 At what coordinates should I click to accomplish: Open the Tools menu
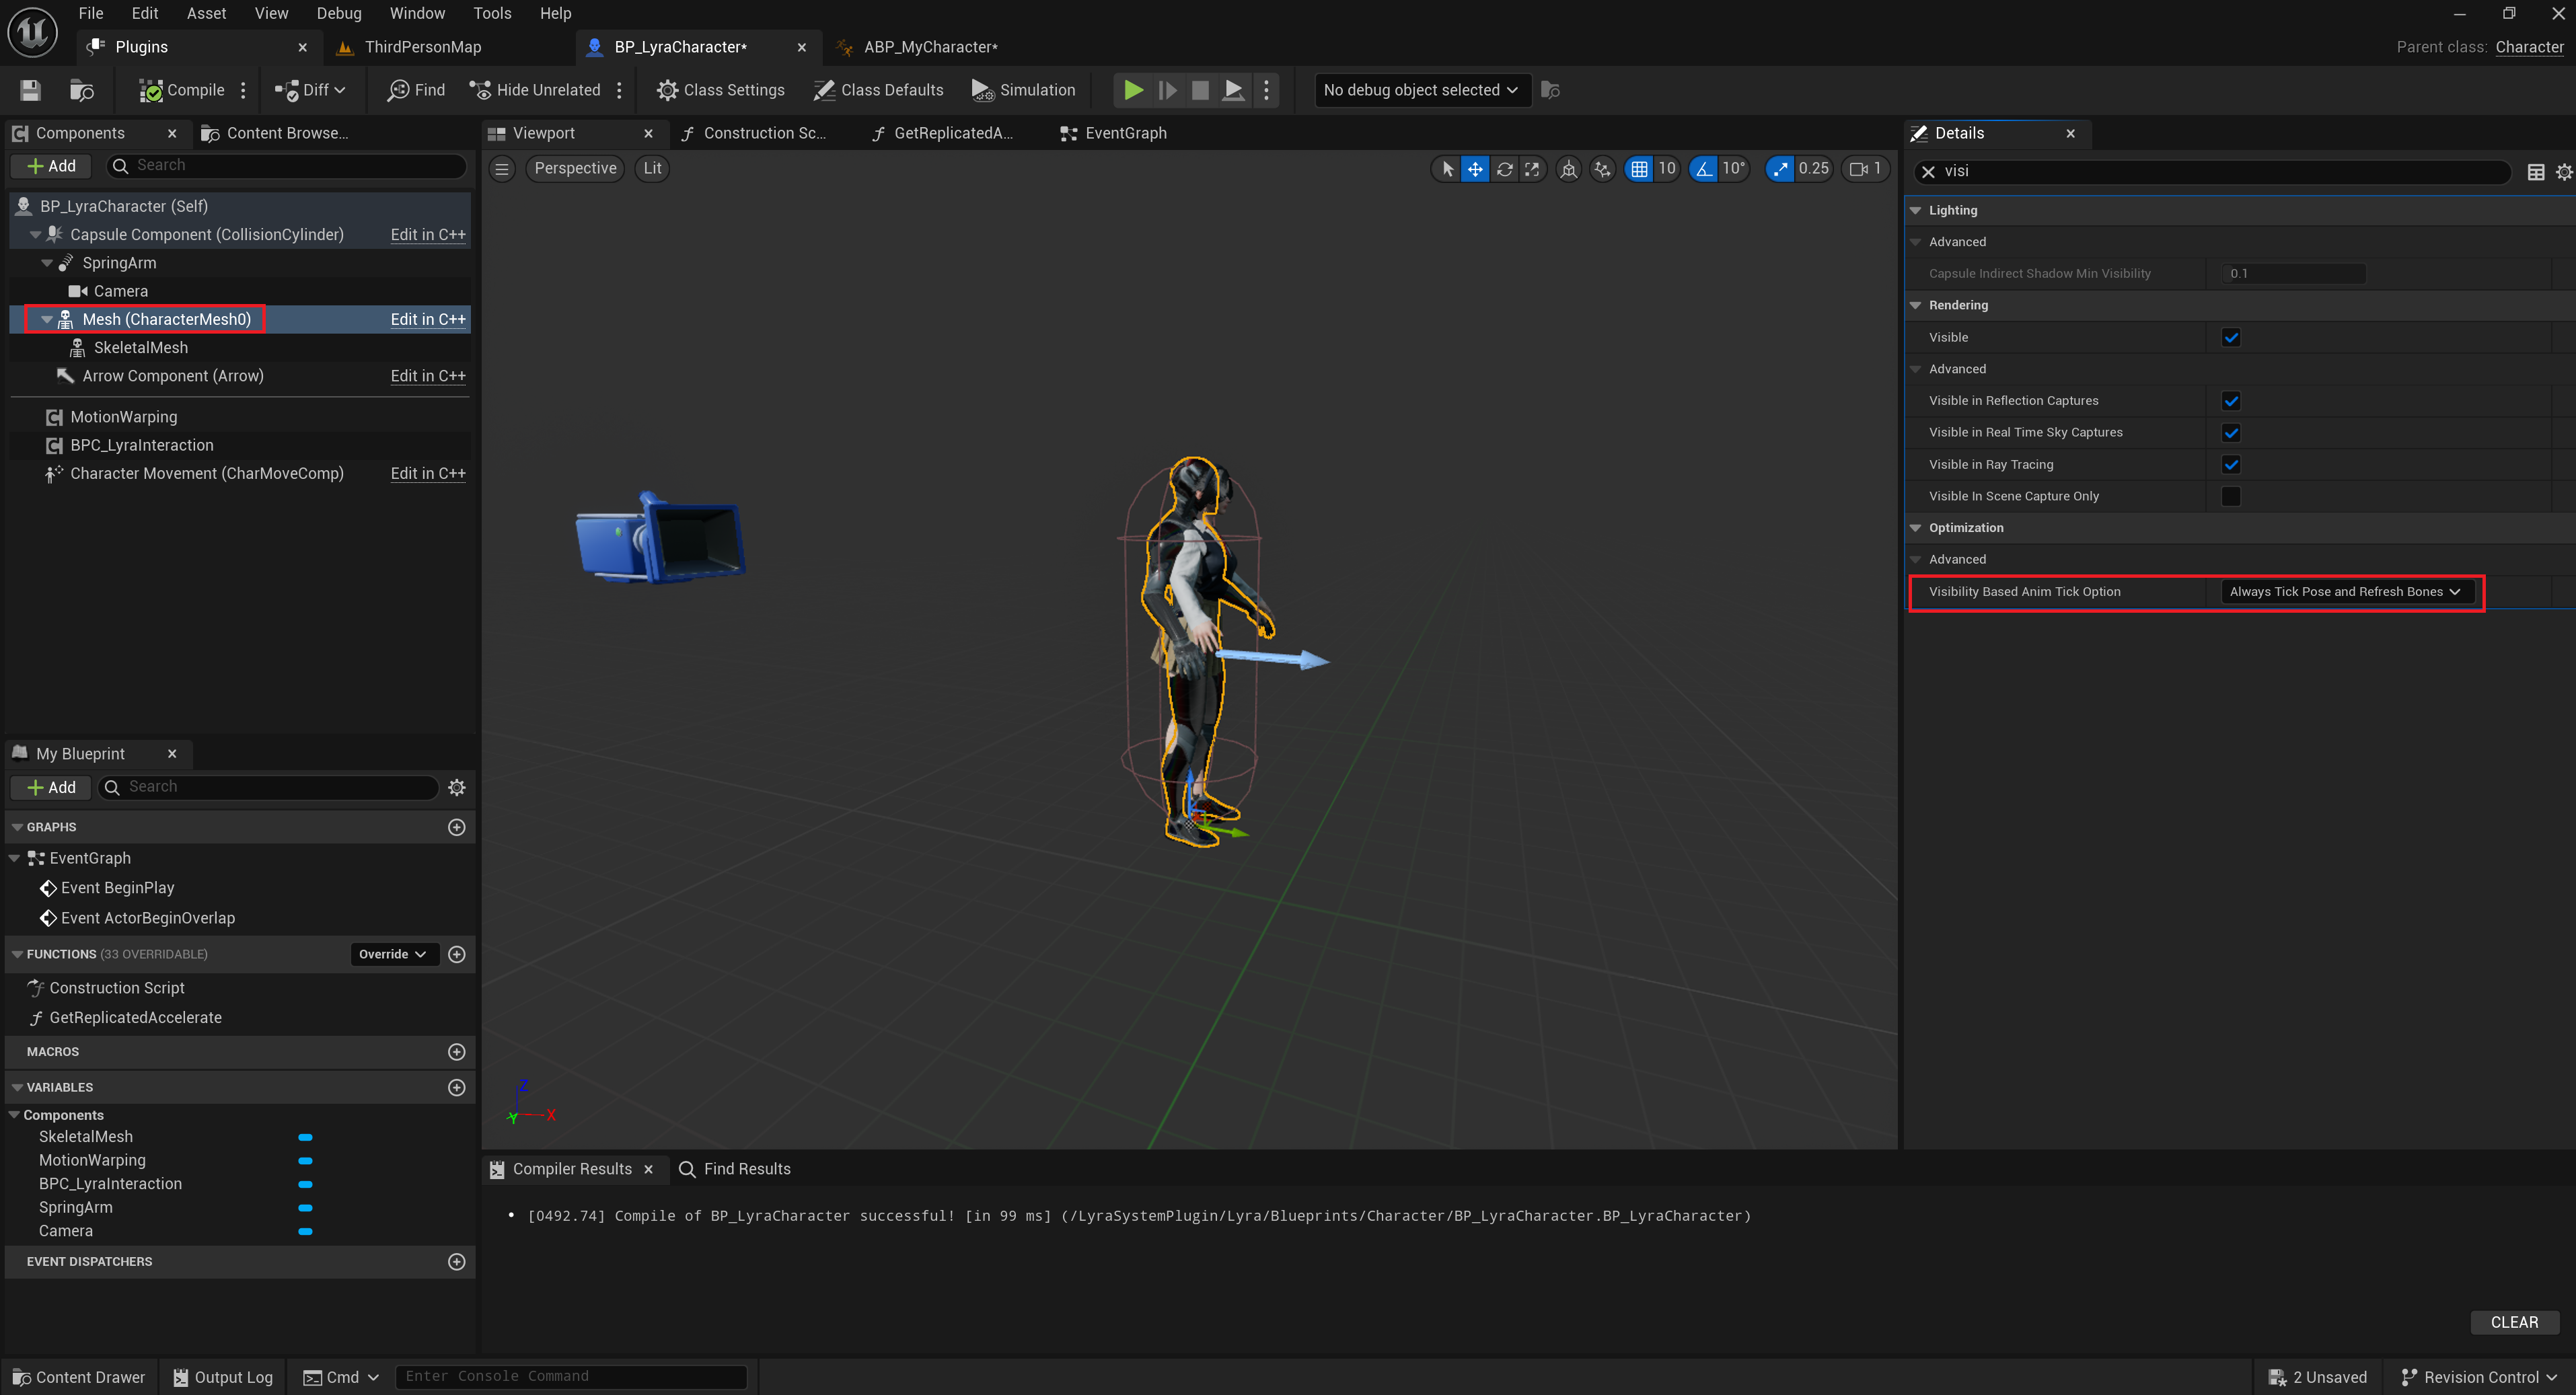[492, 13]
